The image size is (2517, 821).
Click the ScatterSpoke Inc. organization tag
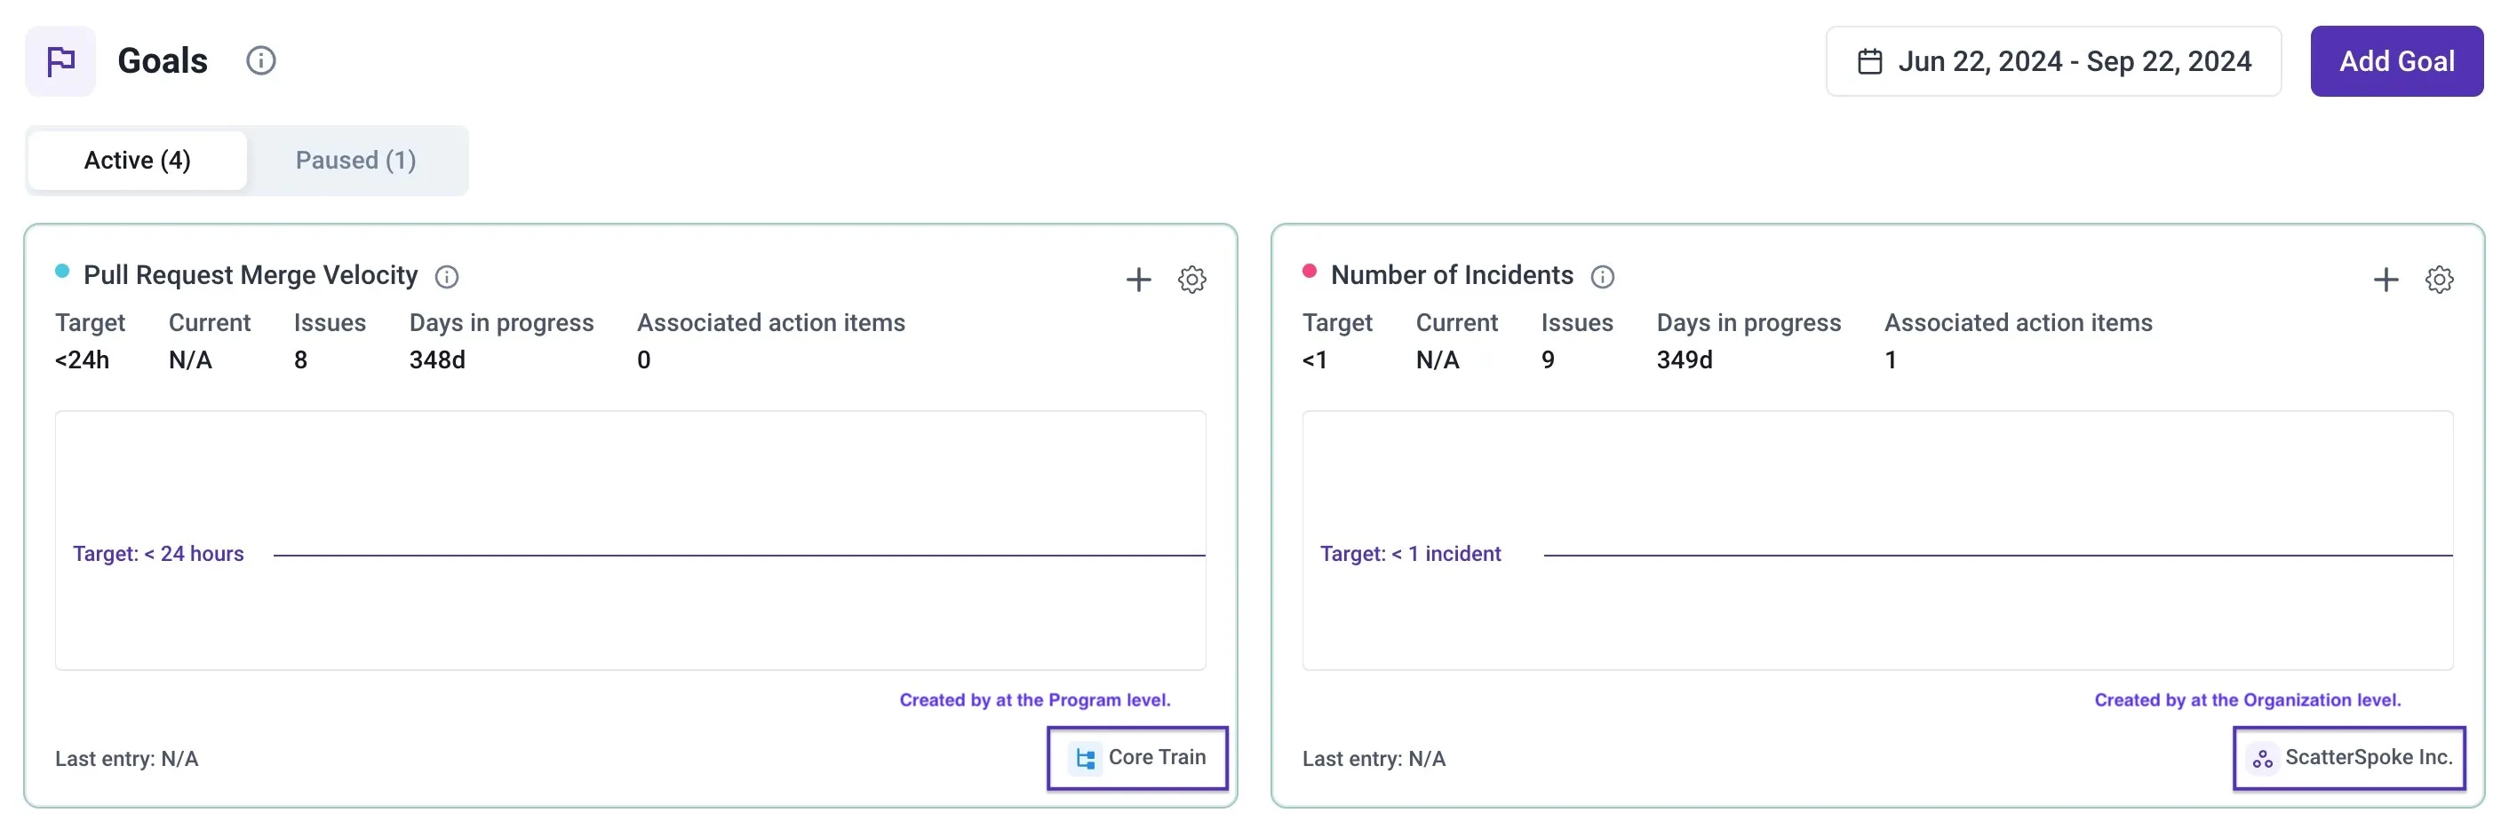click(x=2349, y=758)
